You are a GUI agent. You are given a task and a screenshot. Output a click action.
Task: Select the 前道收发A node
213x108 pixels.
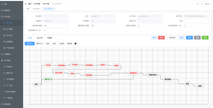pyautogui.click(x=133, y=73)
